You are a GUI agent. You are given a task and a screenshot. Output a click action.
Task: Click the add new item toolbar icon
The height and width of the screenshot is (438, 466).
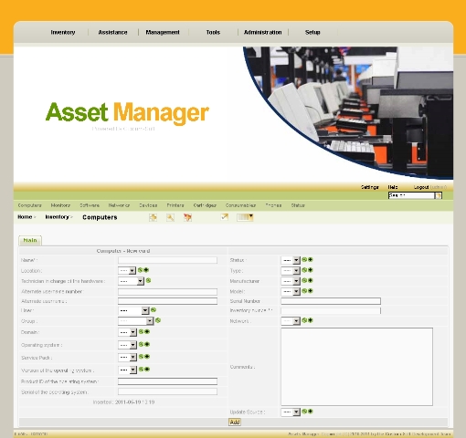(153, 217)
